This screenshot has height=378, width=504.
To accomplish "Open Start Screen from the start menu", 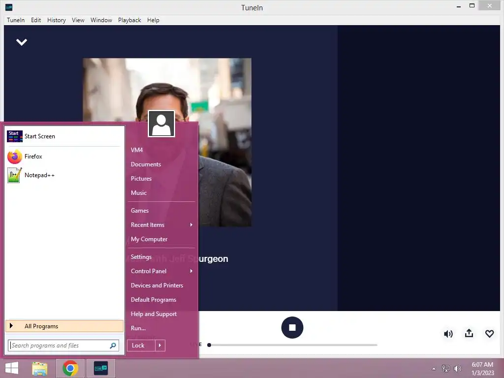I will [x=64, y=136].
